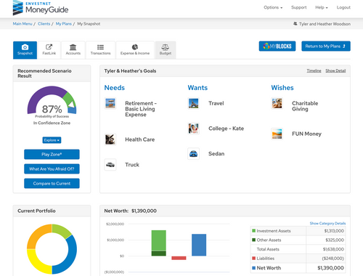Click the FUN Money label
Image resolution: width=363 pixels, height=276 pixels.
click(306, 134)
